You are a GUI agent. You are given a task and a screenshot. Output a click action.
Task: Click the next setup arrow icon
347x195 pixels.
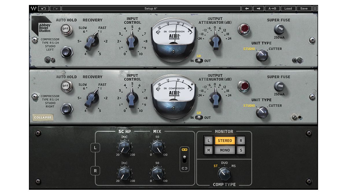point(258,8)
